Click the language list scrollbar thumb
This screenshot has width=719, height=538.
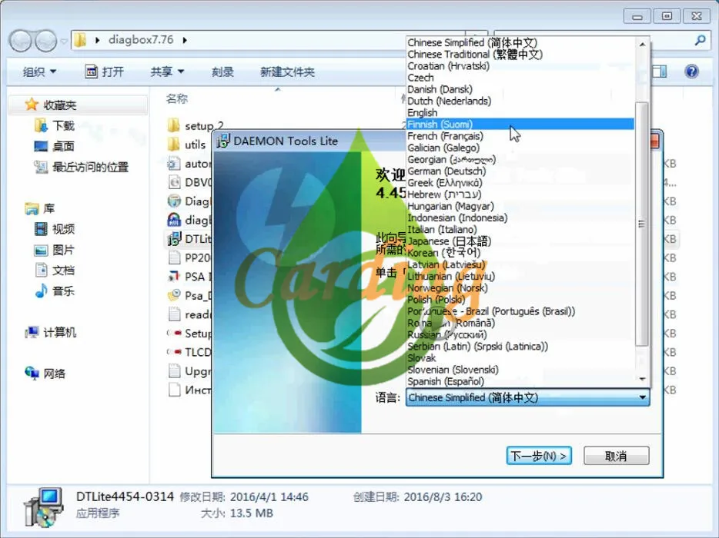click(x=643, y=224)
